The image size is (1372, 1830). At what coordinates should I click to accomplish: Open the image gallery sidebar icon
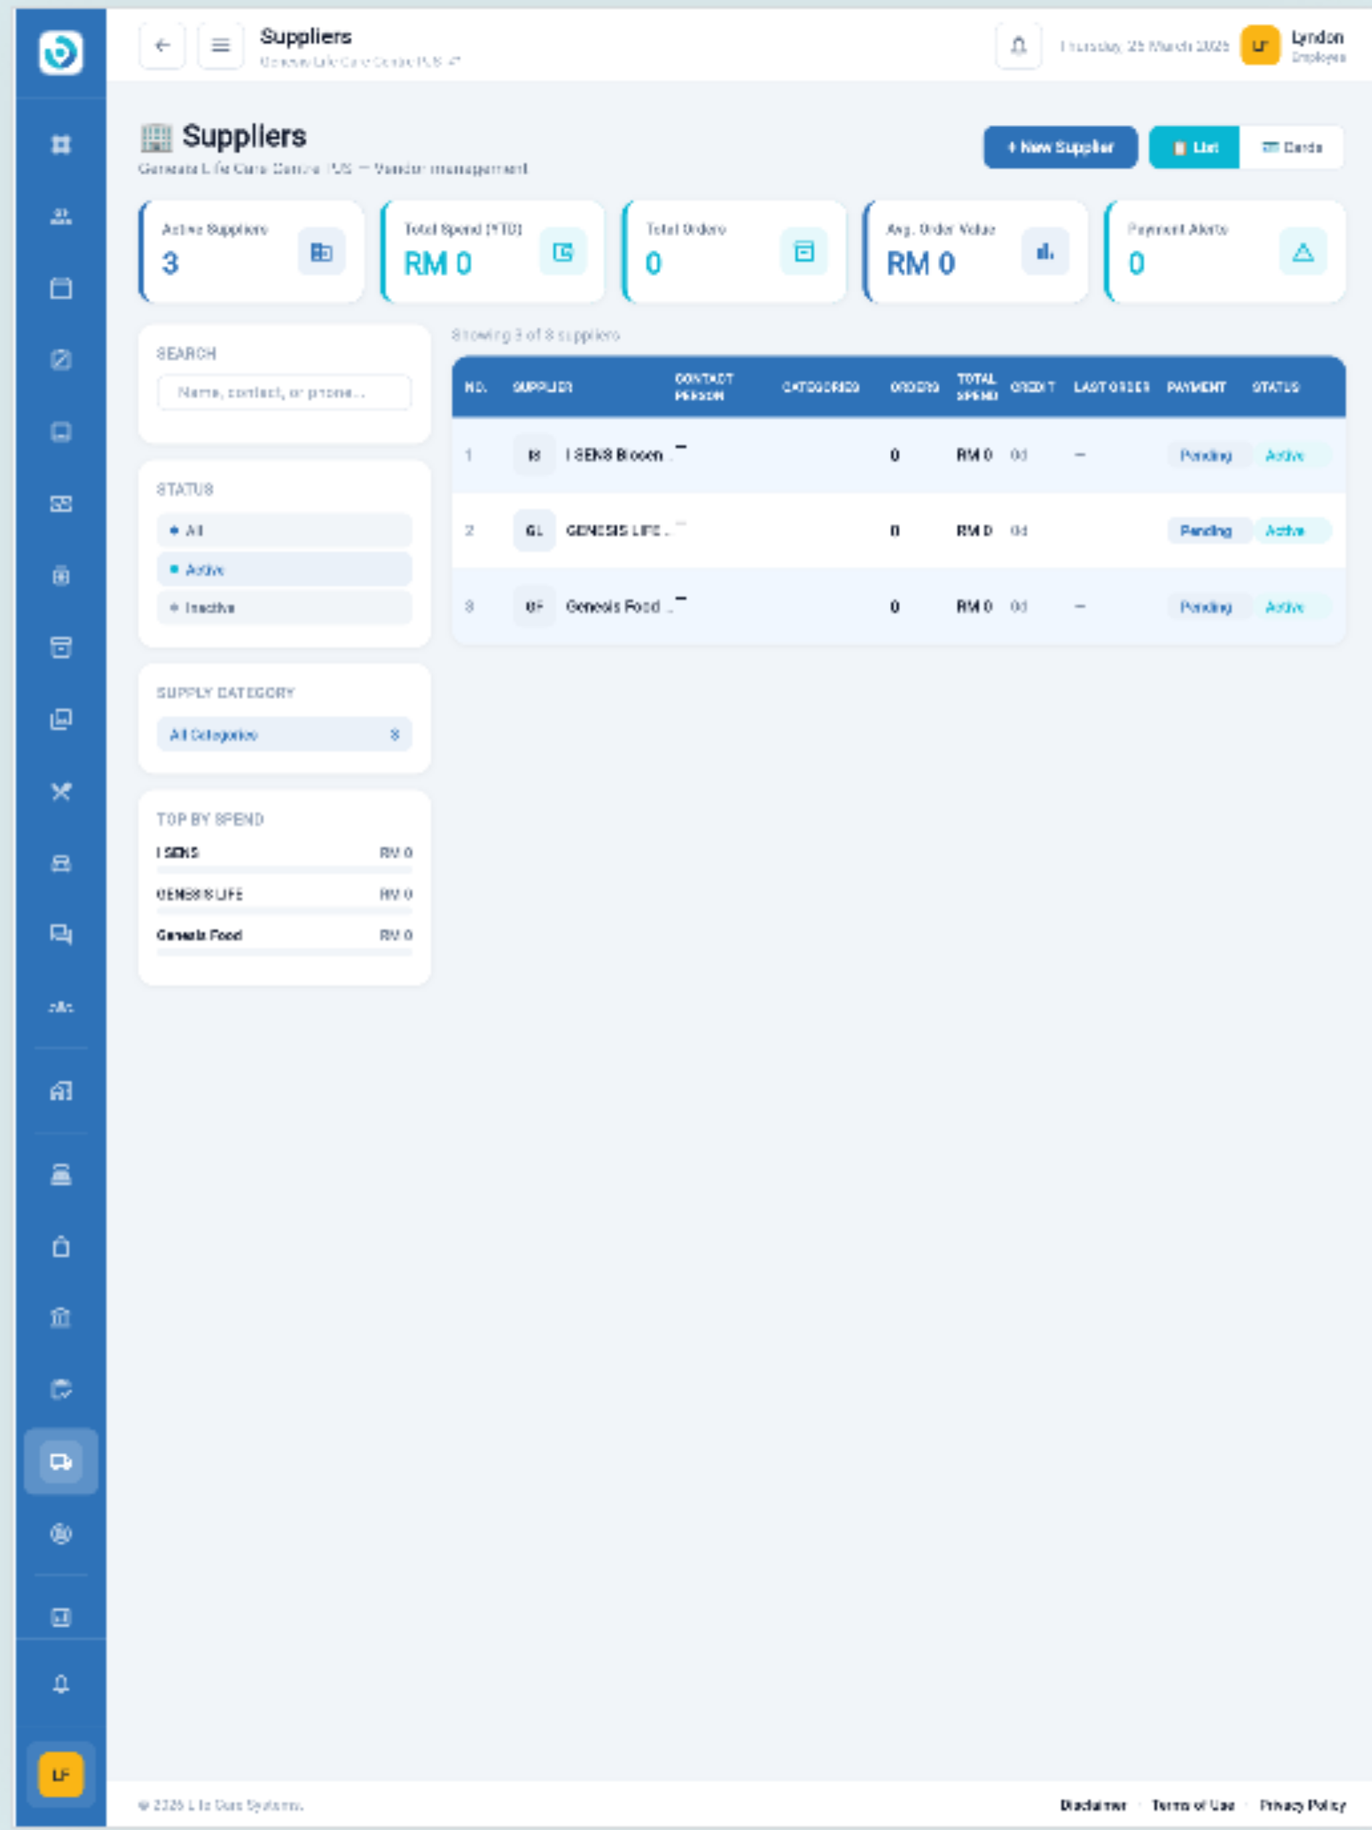point(60,719)
